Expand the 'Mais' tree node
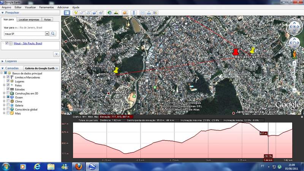Viewport: 304px width, 171px height. pos(4,113)
